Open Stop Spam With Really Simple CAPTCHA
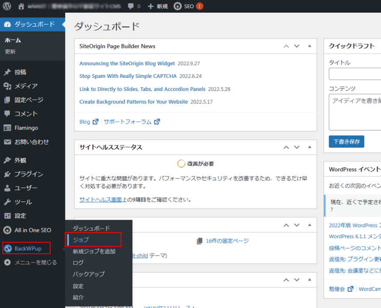 [x=128, y=76]
